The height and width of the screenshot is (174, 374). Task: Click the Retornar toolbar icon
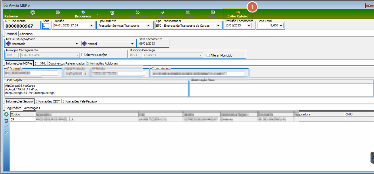click(x=12, y=12)
